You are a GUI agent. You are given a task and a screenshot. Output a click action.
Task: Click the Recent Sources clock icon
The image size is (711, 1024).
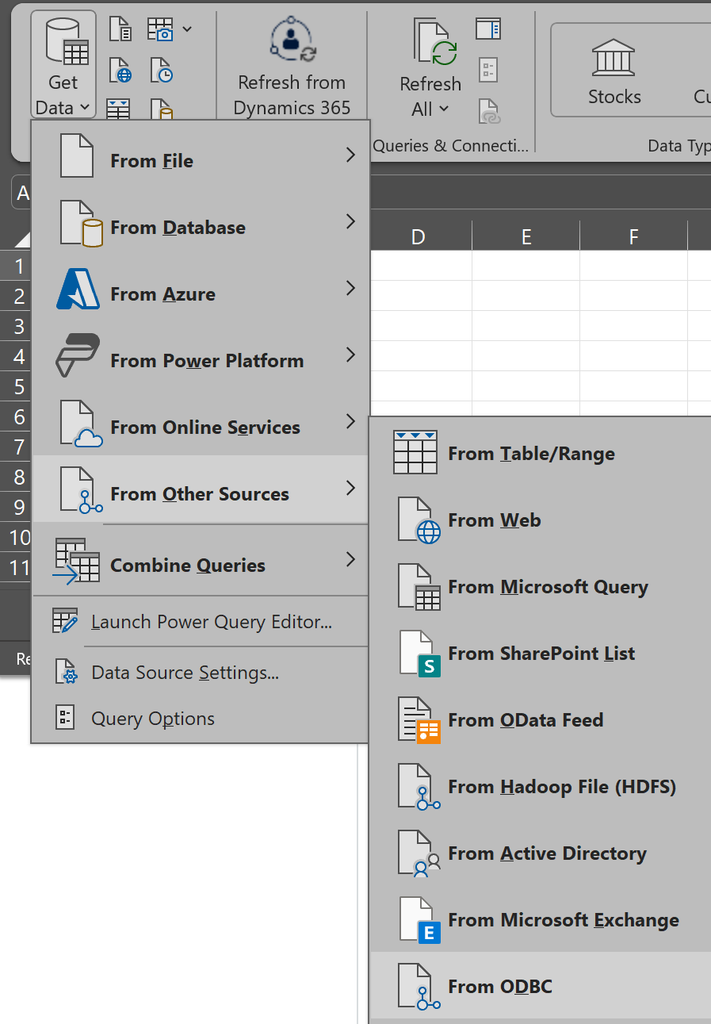click(162, 71)
